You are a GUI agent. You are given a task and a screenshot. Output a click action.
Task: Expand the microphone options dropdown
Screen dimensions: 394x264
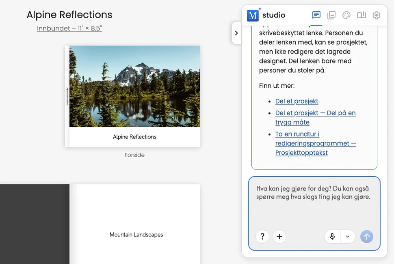348,236
